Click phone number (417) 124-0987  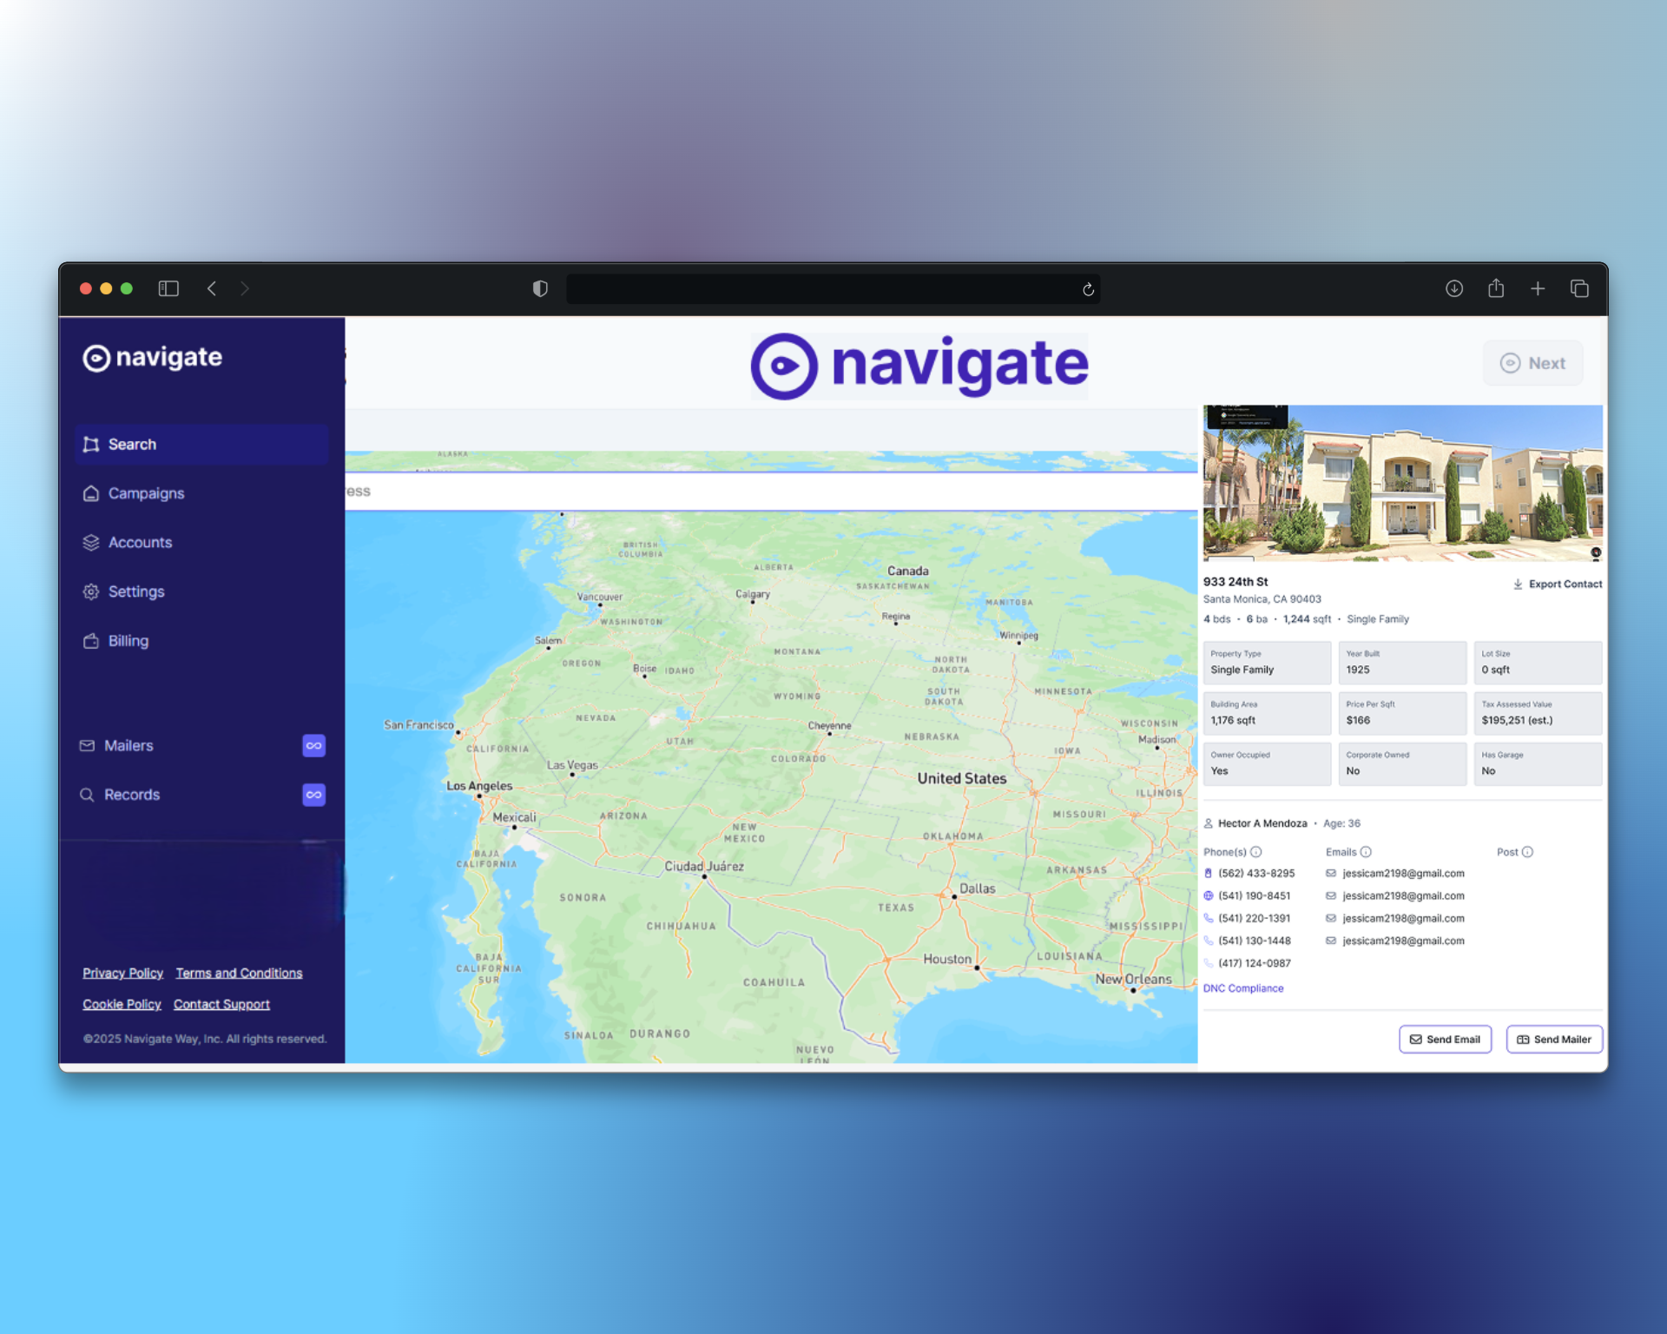(1255, 963)
